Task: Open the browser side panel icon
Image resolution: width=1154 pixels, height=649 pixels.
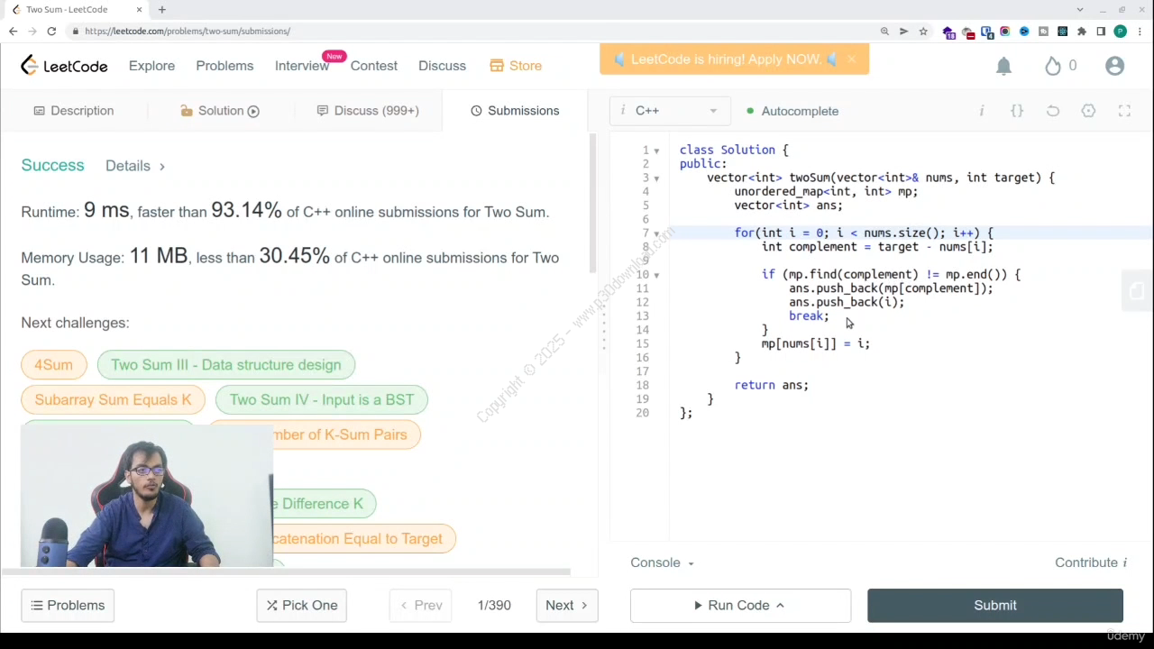Action: [x=1101, y=32]
